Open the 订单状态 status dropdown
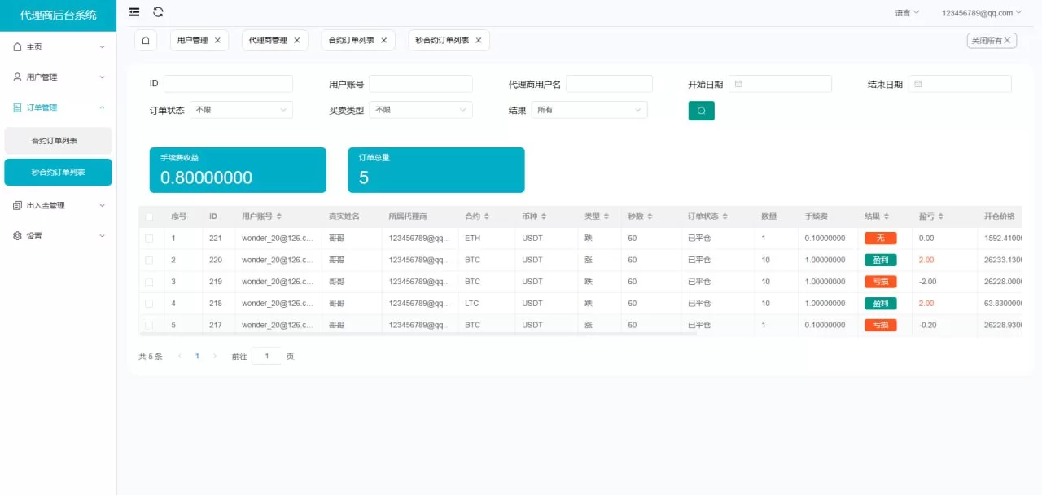Viewport: 1042px width, 495px height. point(241,109)
